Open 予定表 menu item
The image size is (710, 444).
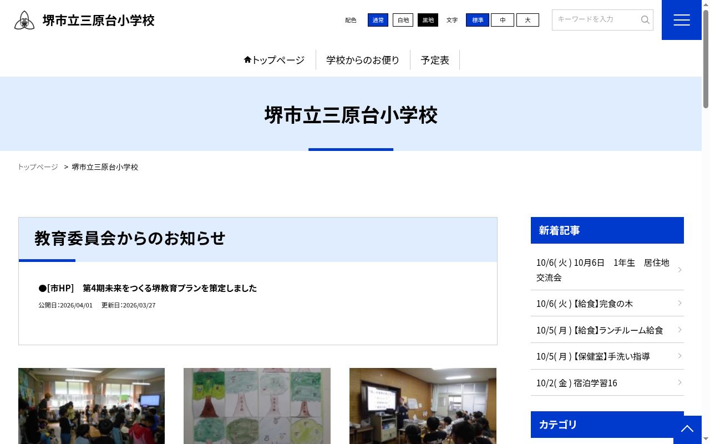[435, 60]
